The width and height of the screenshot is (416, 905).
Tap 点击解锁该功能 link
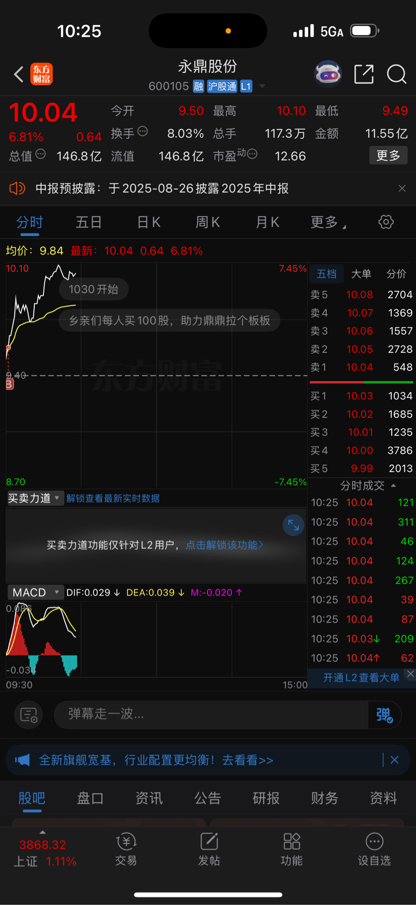coord(224,545)
